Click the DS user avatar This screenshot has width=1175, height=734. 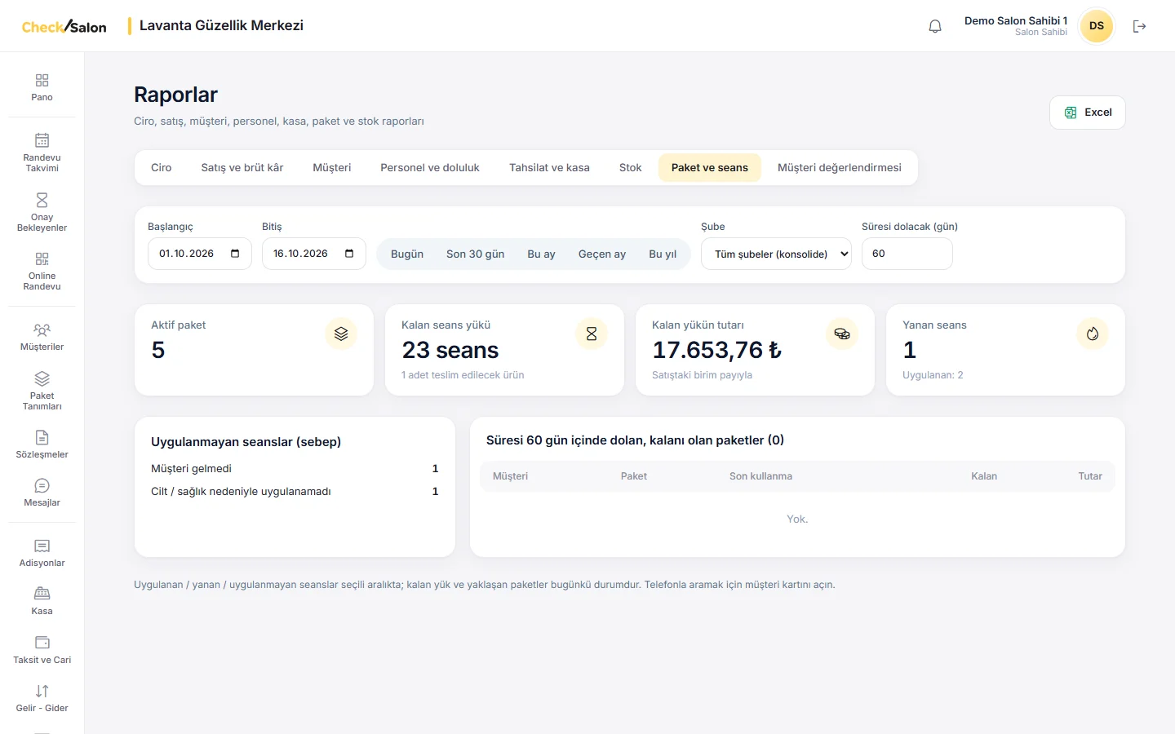pyautogui.click(x=1097, y=26)
